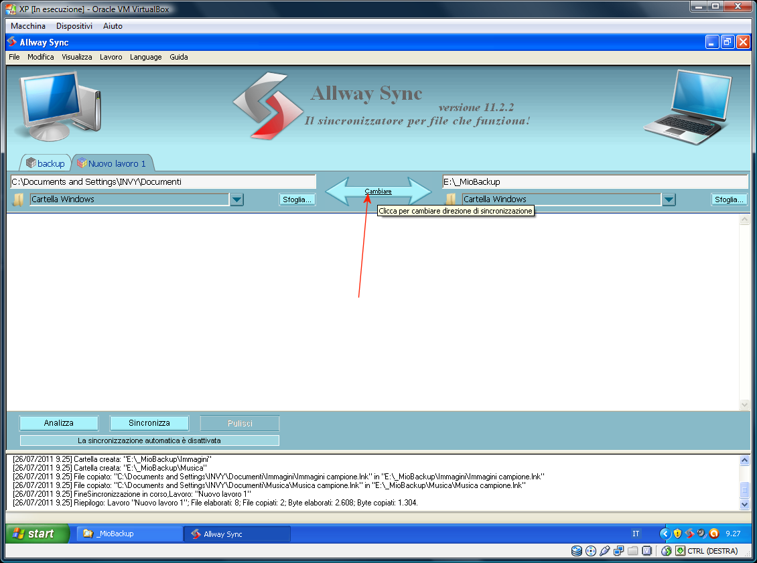Open the Visualizza menu

click(x=77, y=57)
